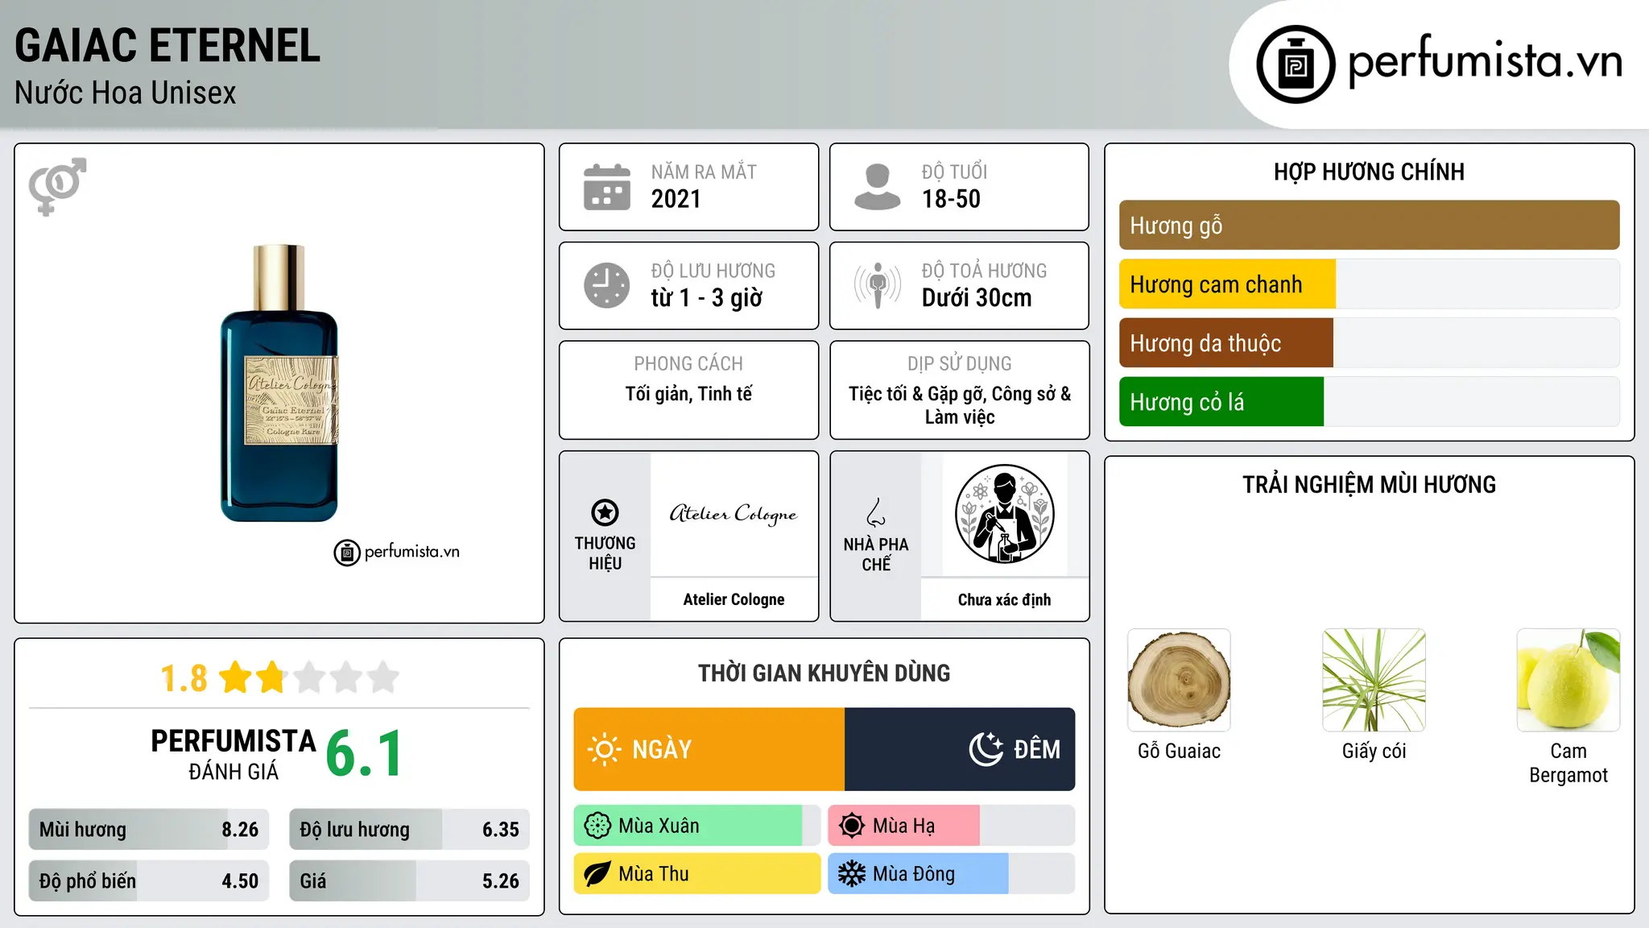Click the unisex gender symbol icon
This screenshot has width=1649, height=928.
pos(57,186)
